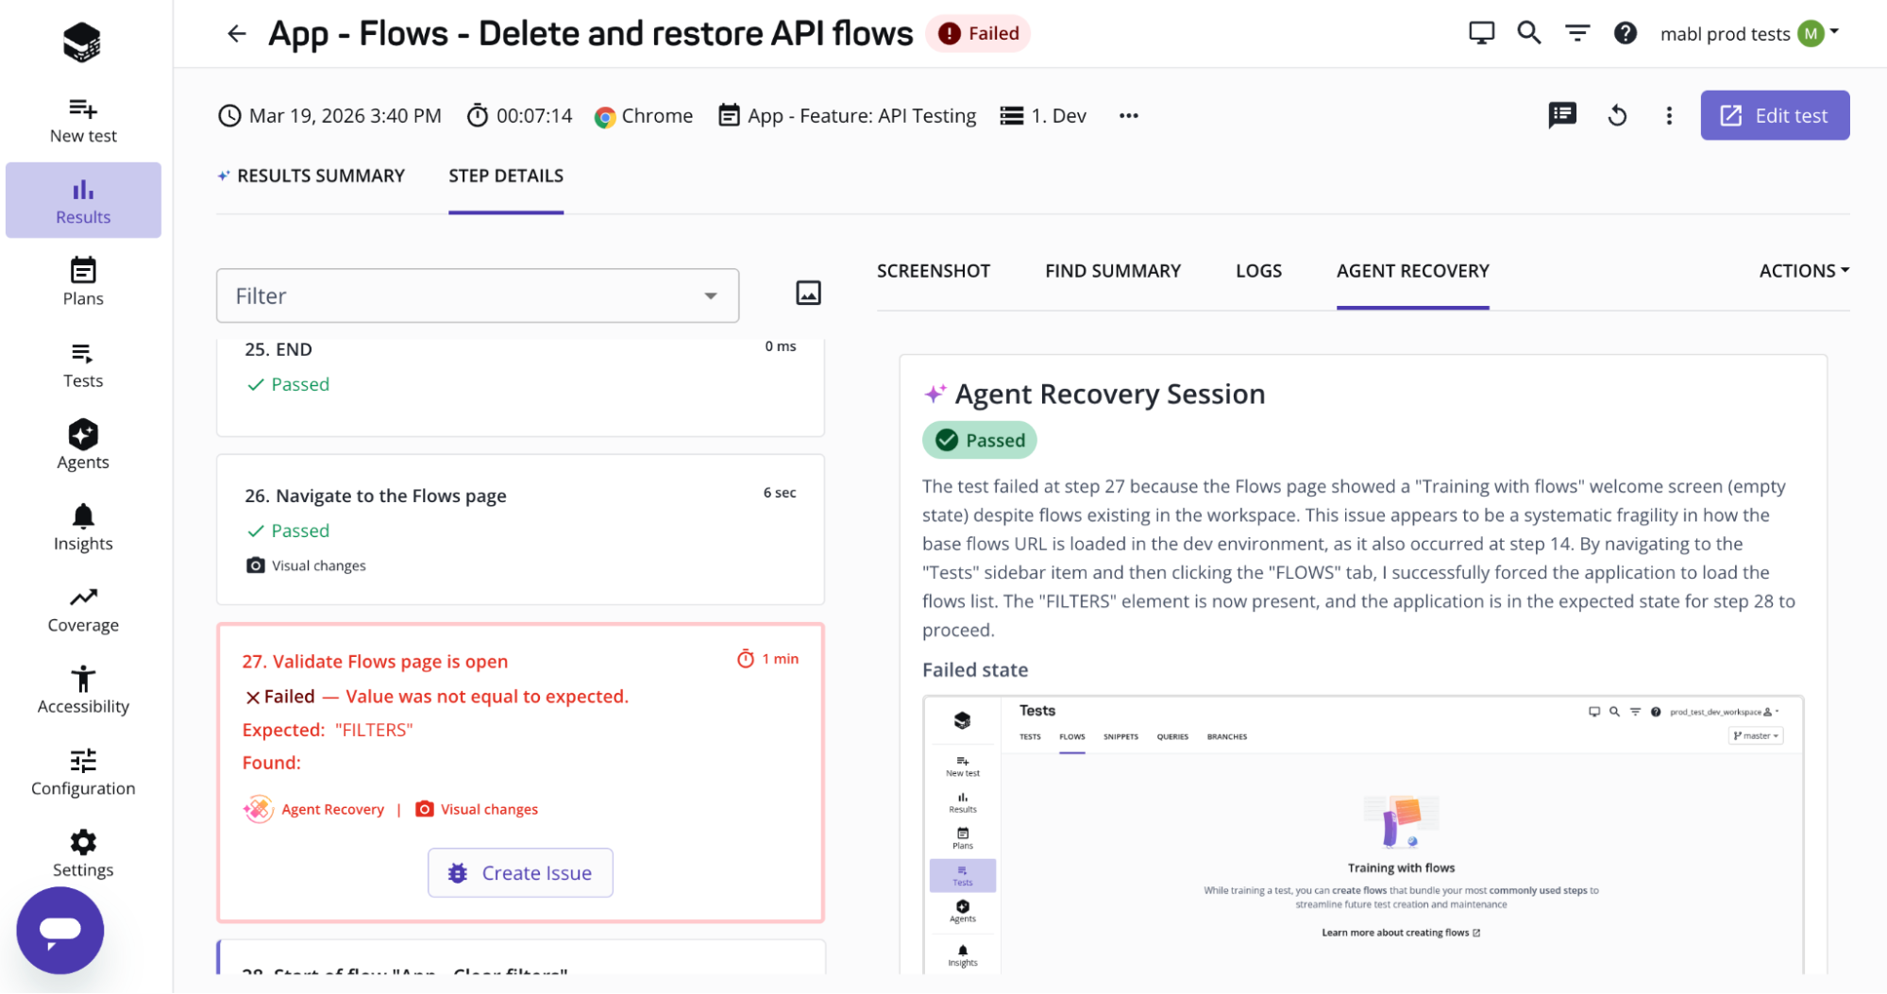Toggle screenshot thumbnails next to the Filter field
1887x994 pixels.
(x=809, y=293)
